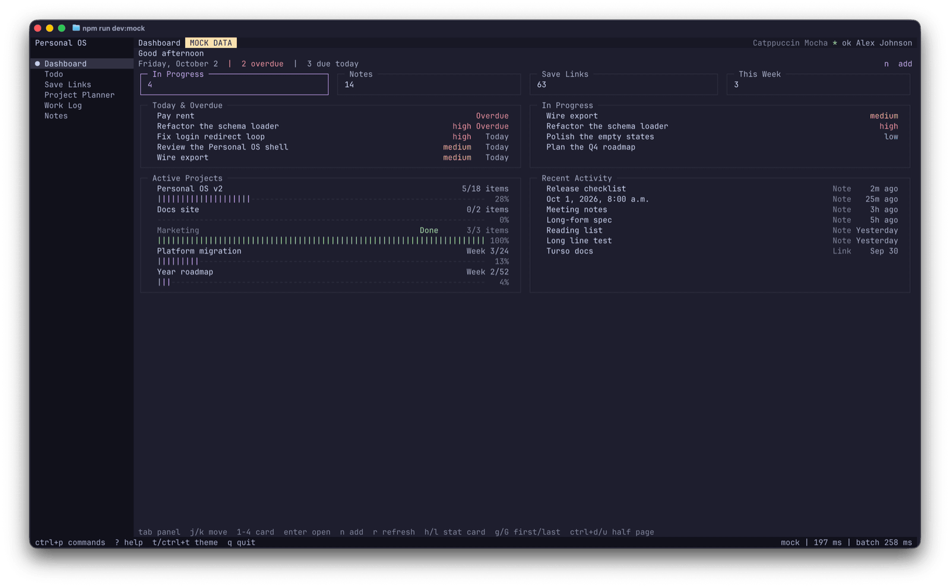Open the Turso docs link entry

coord(722,251)
